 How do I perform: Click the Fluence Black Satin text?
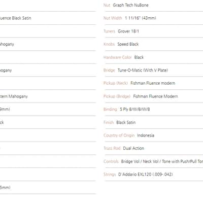click(15, 18)
